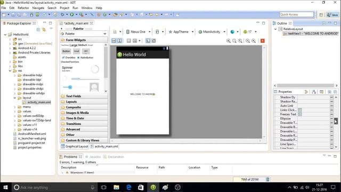Click Link with Editor icon in Package Explorer

tap(44, 29)
